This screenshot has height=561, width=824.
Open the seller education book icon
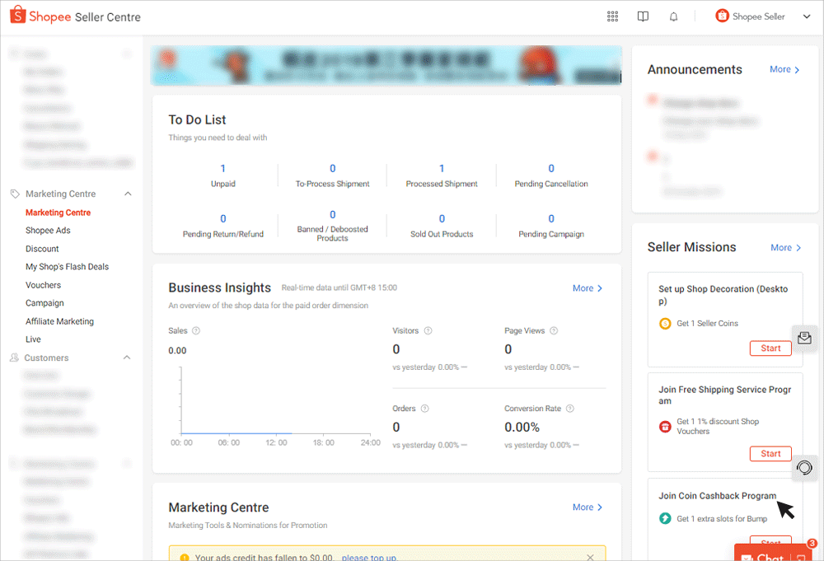(643, 16)
